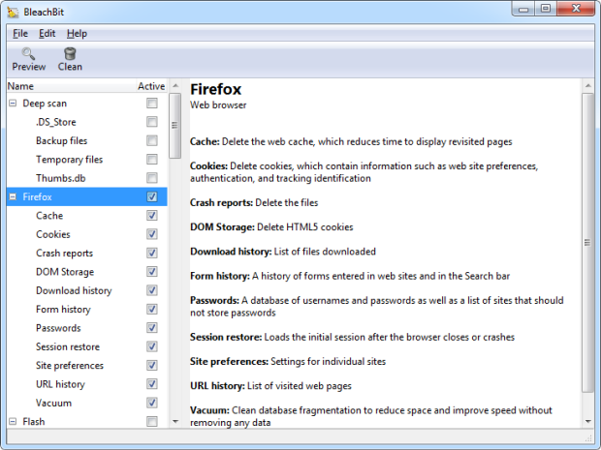Enable the Thumbs.db checkbox
This screenshot has width=601, height=450.
tap(152, 178)
